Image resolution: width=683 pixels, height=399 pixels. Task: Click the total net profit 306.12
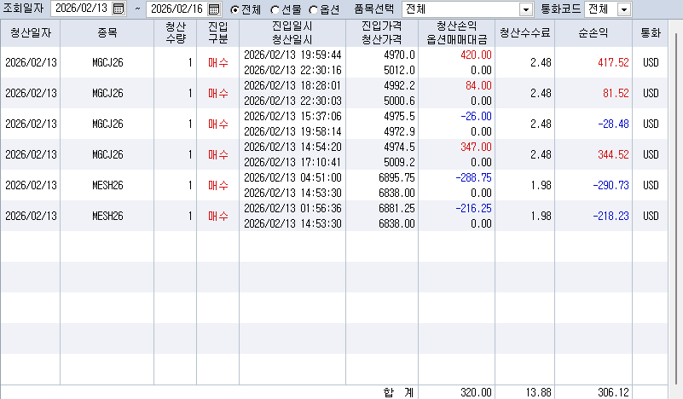(613, 392)
